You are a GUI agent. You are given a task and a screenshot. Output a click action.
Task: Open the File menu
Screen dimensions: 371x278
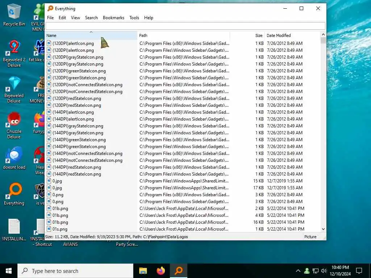[50, 18]
